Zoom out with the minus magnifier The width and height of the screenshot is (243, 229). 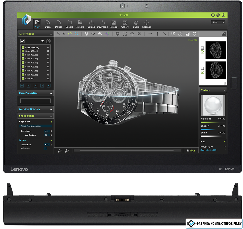(67, 150)
